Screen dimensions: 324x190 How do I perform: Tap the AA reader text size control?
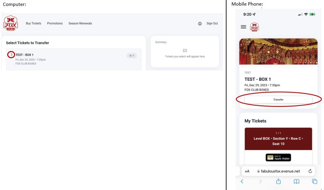(248, 171)
